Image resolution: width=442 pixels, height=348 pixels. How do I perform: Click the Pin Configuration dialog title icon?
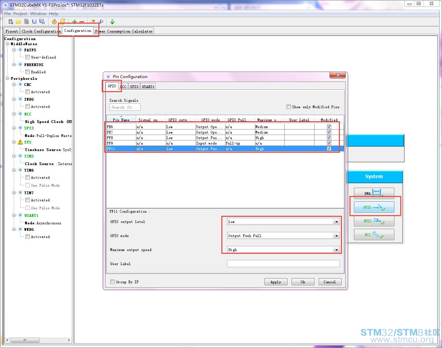click(108, 77)
